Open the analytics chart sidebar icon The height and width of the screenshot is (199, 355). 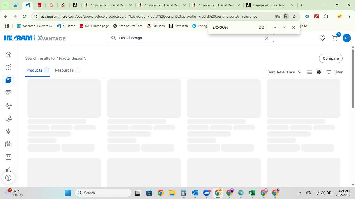(x=8, y=67)
